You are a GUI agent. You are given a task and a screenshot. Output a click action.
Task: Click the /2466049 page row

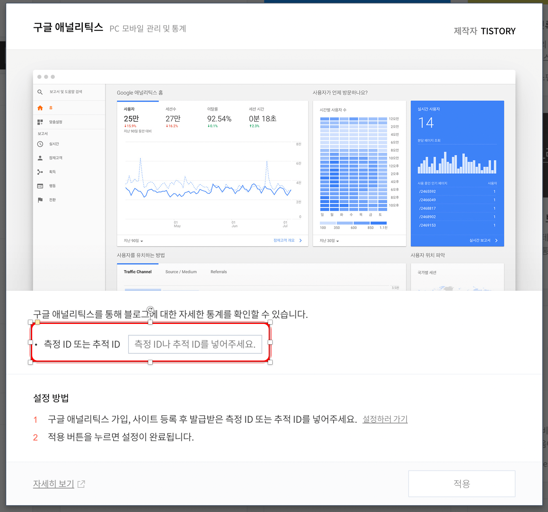[x=457, y=200]
